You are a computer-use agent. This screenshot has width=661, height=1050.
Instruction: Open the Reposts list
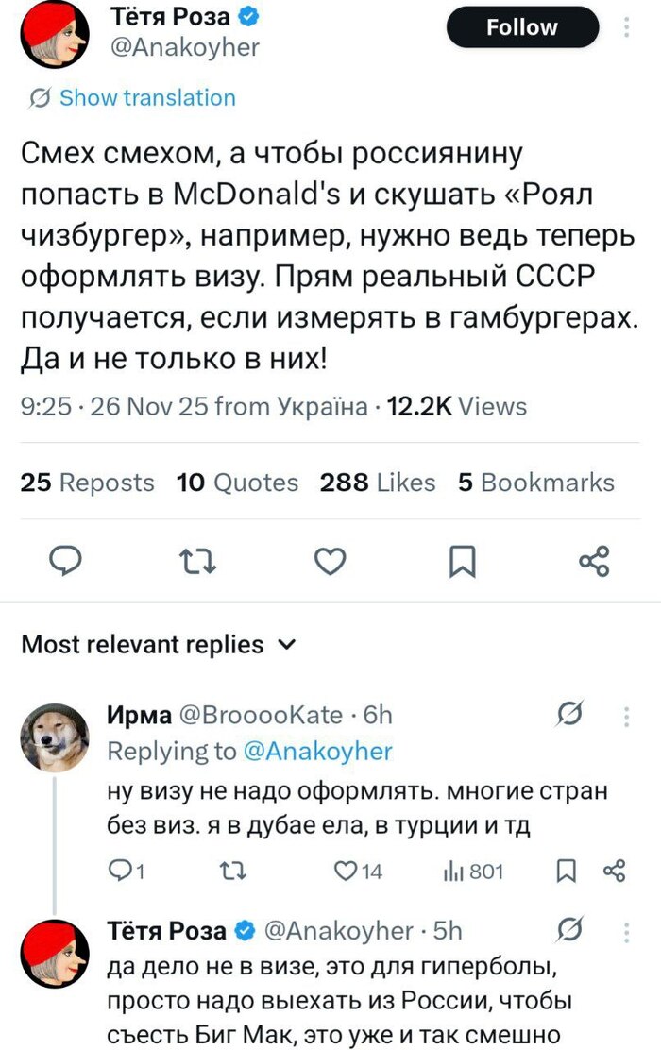click(x=87, y=483)
